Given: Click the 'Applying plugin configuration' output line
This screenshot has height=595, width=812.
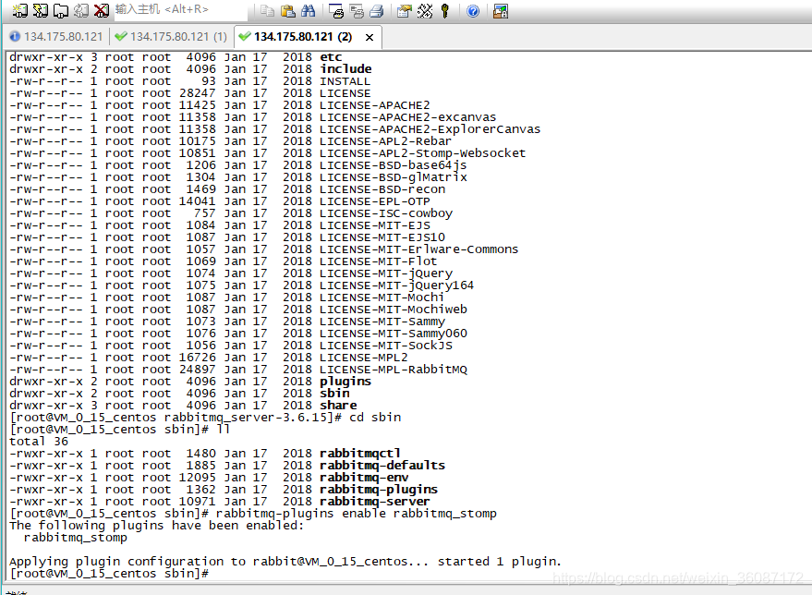Looking at the screenshot, I should [285, 562].
